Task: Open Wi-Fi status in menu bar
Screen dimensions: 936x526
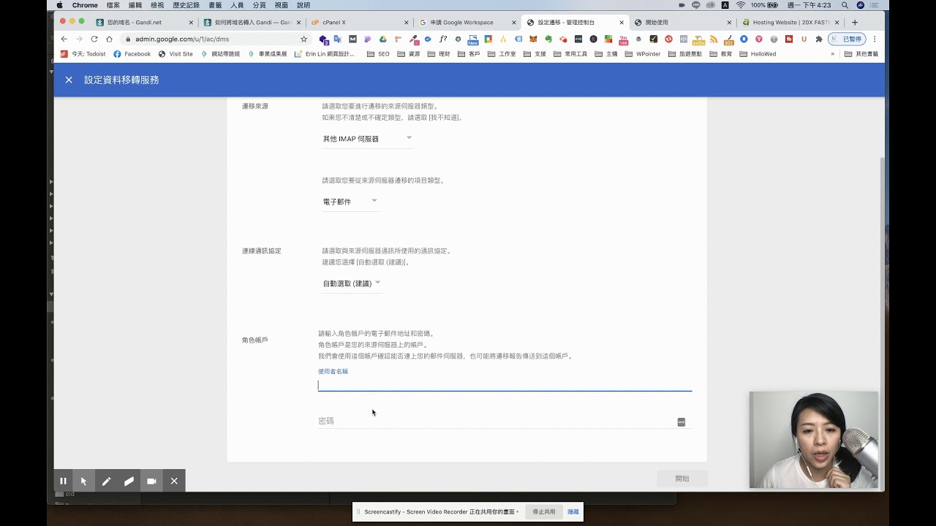Action: coord(741,5)
